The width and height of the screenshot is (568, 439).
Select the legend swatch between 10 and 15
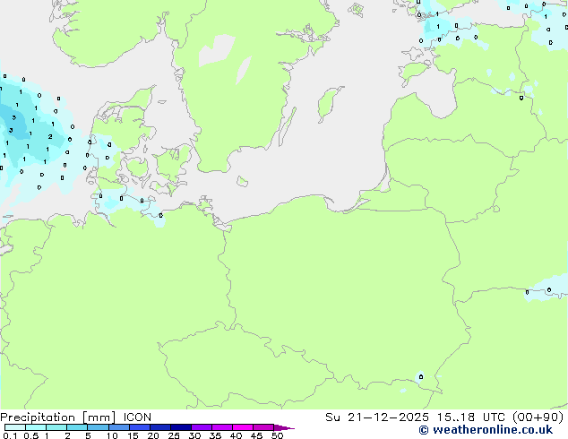click(x=119, y=427)
